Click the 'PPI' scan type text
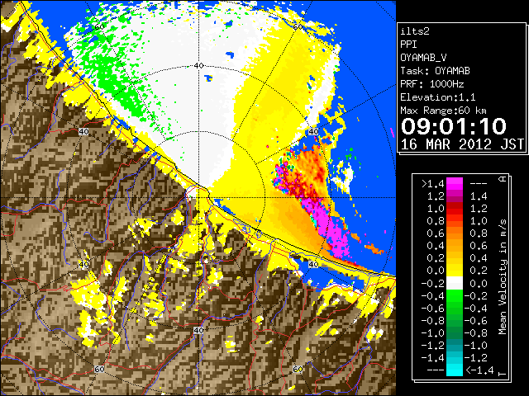This screenshot has height=396, width=529. click(408, 45)
